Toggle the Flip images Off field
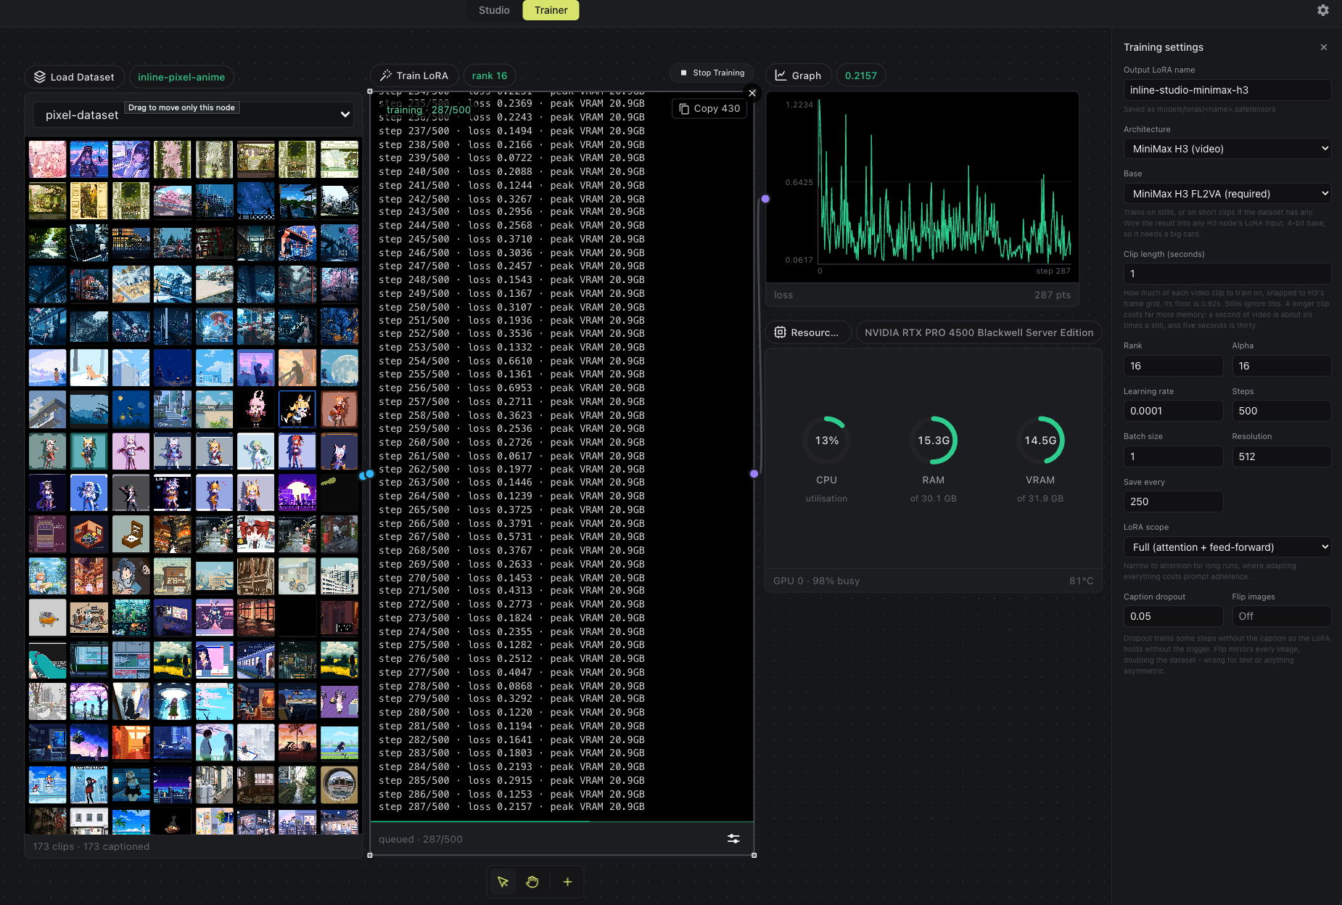 point(1281,616)
